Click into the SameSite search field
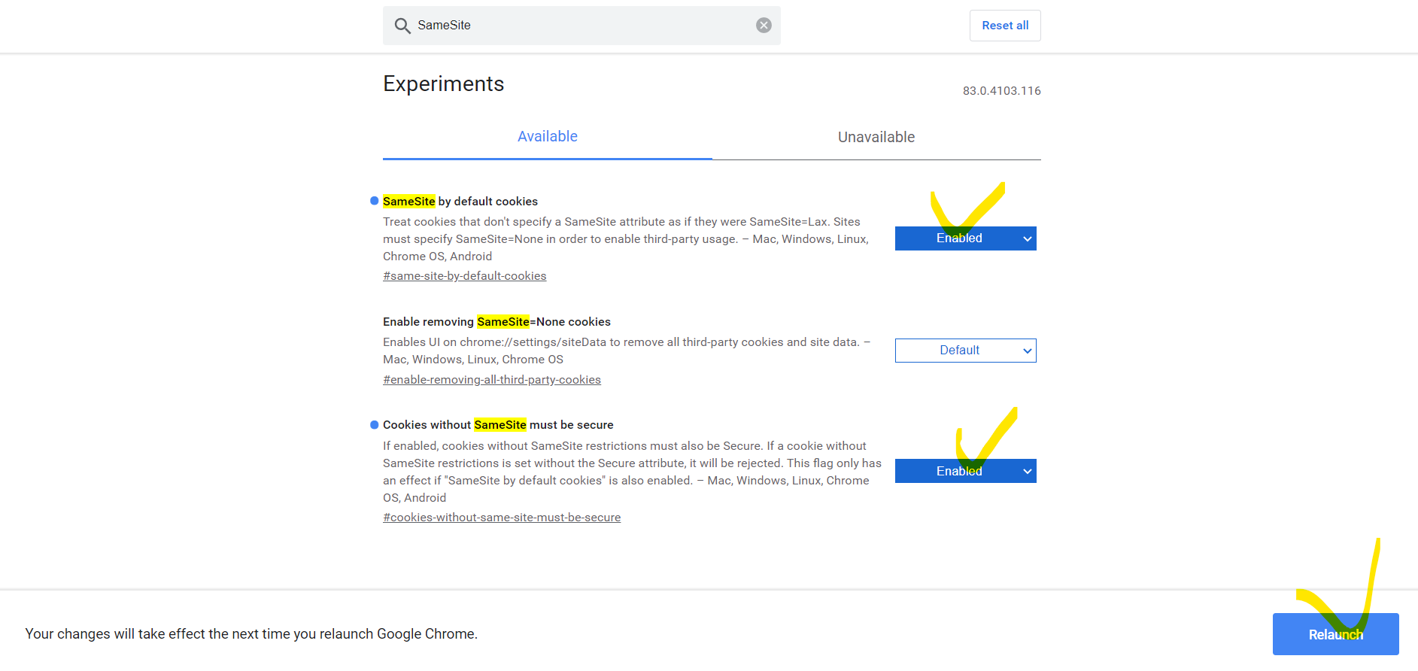 click(581, 26)
